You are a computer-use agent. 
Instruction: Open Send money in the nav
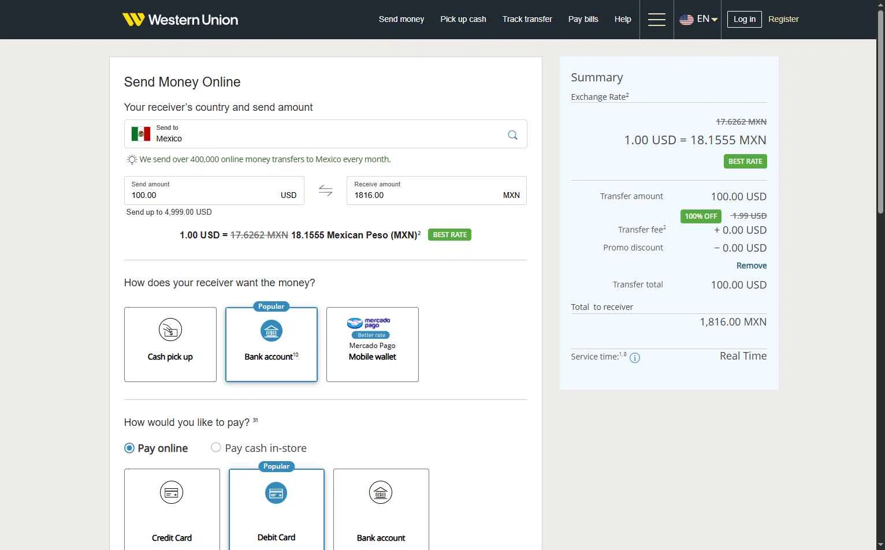[401, 19]
